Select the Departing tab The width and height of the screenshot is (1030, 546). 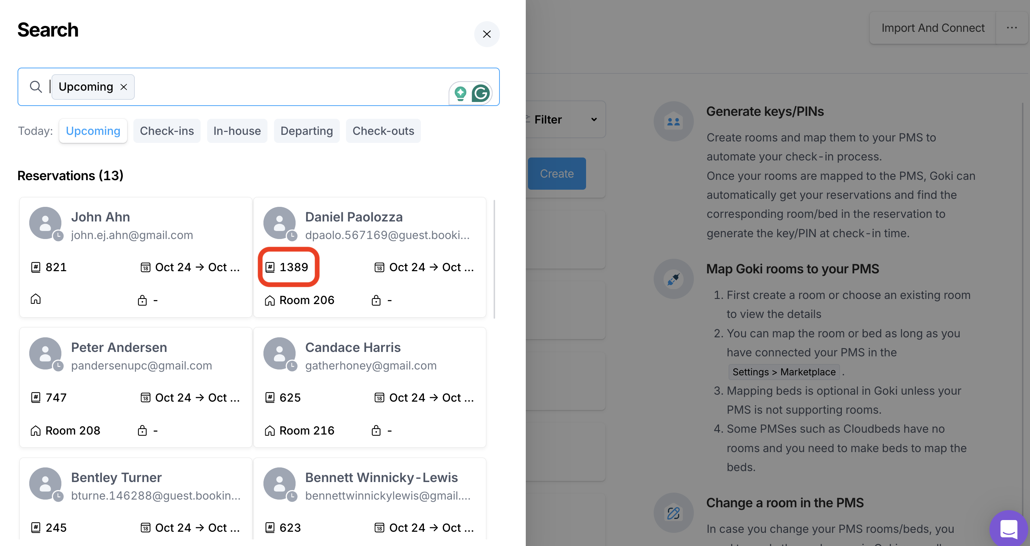306,131
